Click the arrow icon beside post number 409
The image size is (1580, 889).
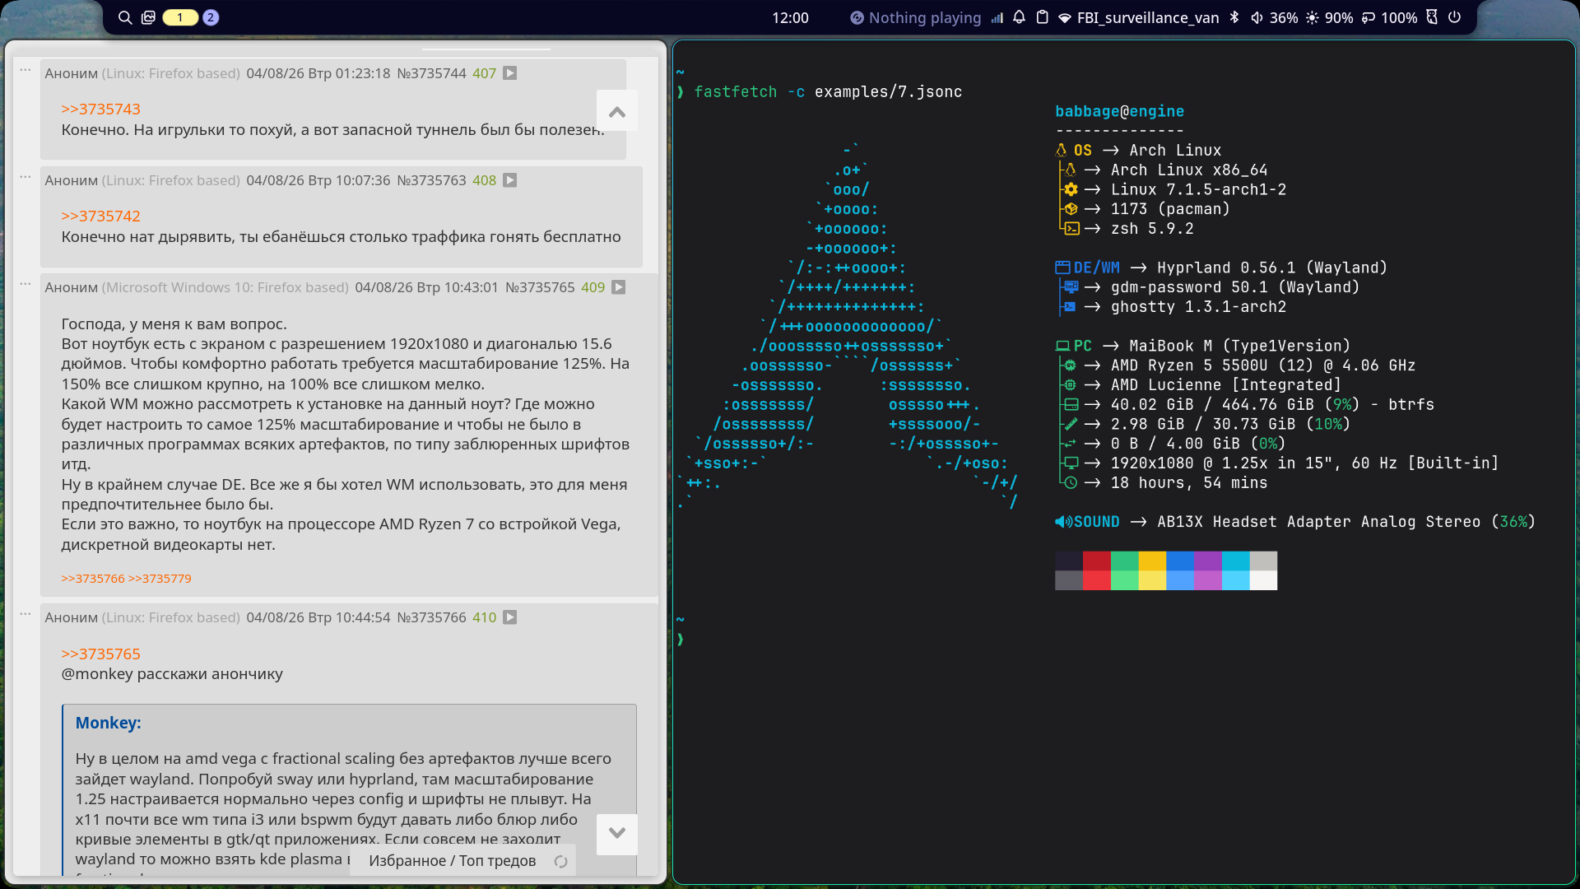[619, 287]
